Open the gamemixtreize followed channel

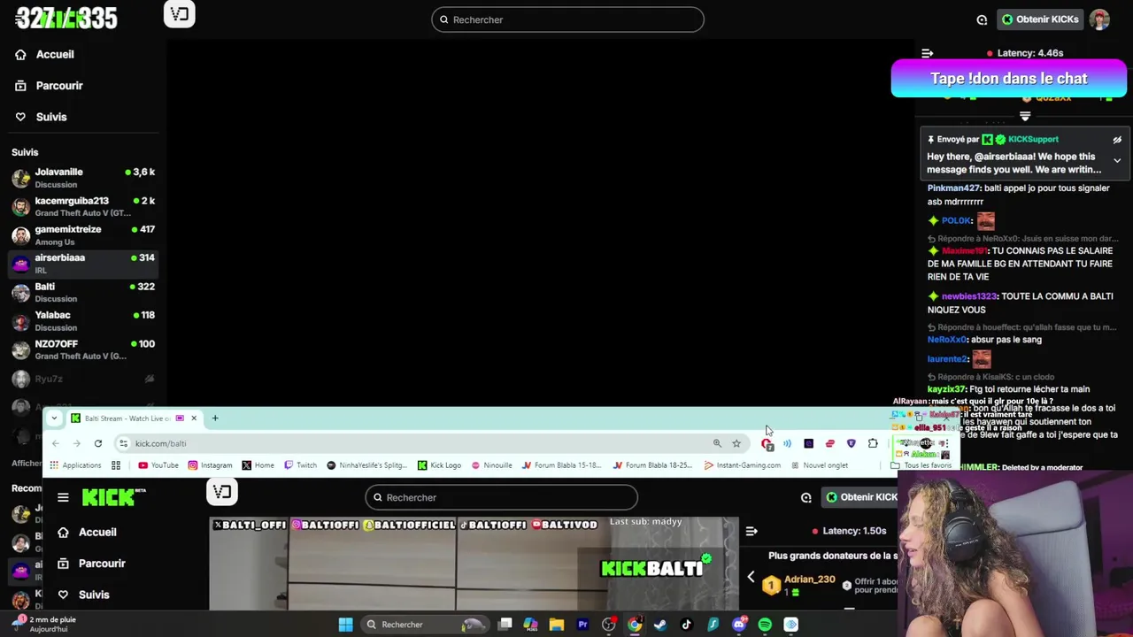pos(83,234)
